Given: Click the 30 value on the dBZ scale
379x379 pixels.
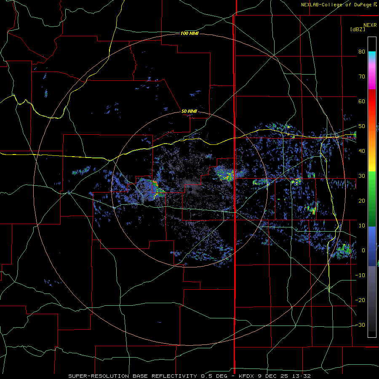Looking at the screenshot, I should [x=362, y=176].
